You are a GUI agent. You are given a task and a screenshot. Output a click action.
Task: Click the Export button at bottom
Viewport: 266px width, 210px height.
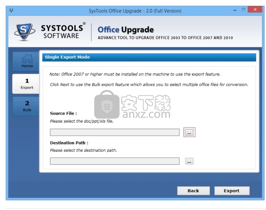pyautogui.click(x=232, y=191)
